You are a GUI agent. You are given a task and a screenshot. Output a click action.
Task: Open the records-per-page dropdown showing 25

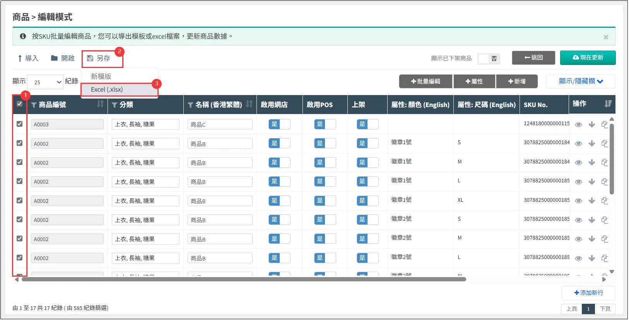pos(45,82)
